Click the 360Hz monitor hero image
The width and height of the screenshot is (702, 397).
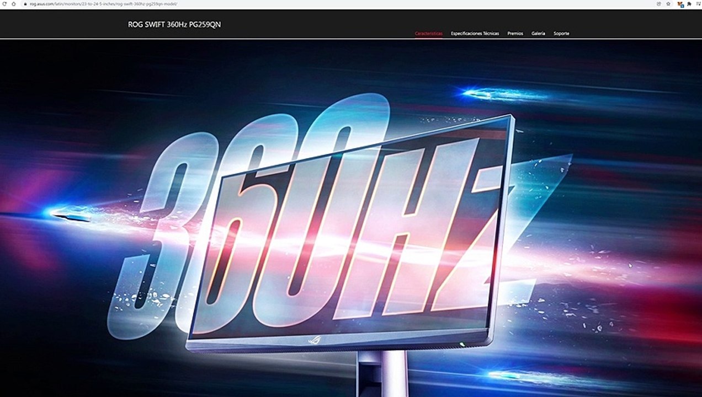351,218
